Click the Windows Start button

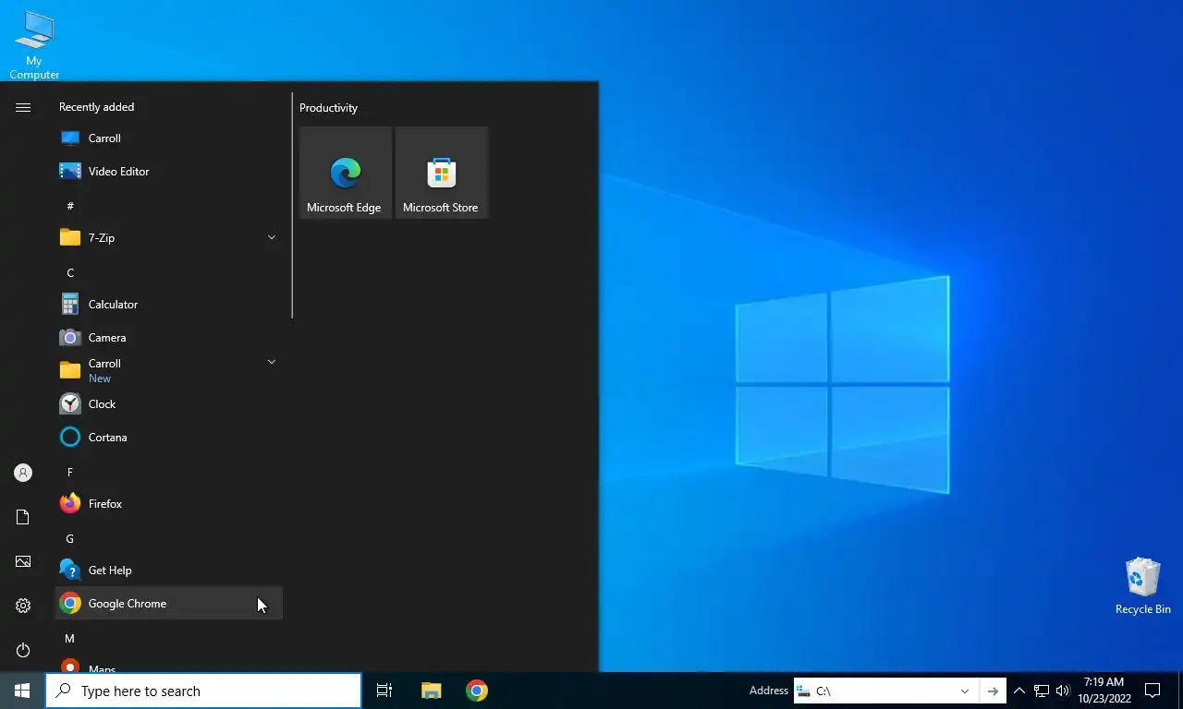[x=22, y=691]
